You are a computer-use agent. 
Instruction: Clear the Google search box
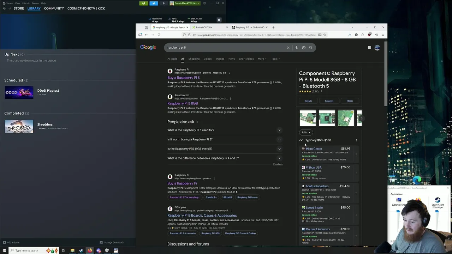click(288, 48)
